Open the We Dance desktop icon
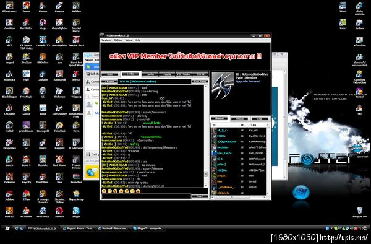 43,212
